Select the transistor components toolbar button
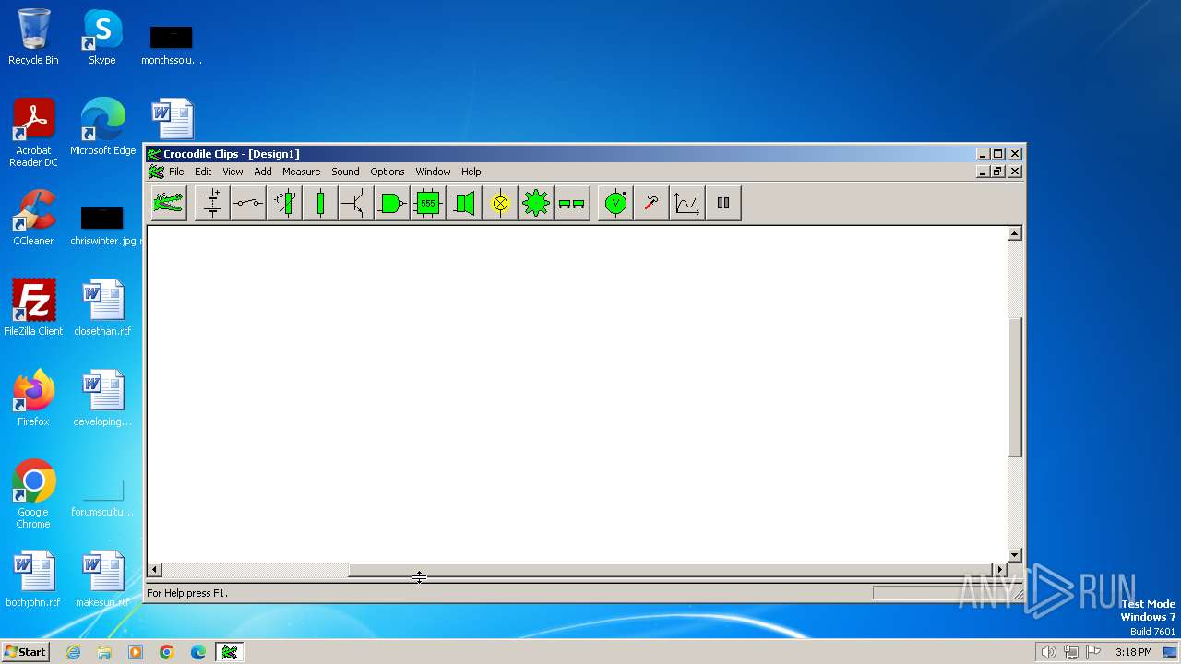This screenshot has width=1181, height=664. 356,203
